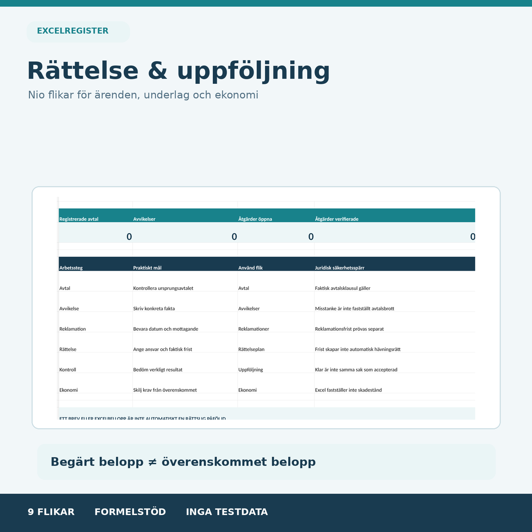Click the '9 FLIKAR' footer label
Screen dimensions: 532x532
(x=51, y=512)
